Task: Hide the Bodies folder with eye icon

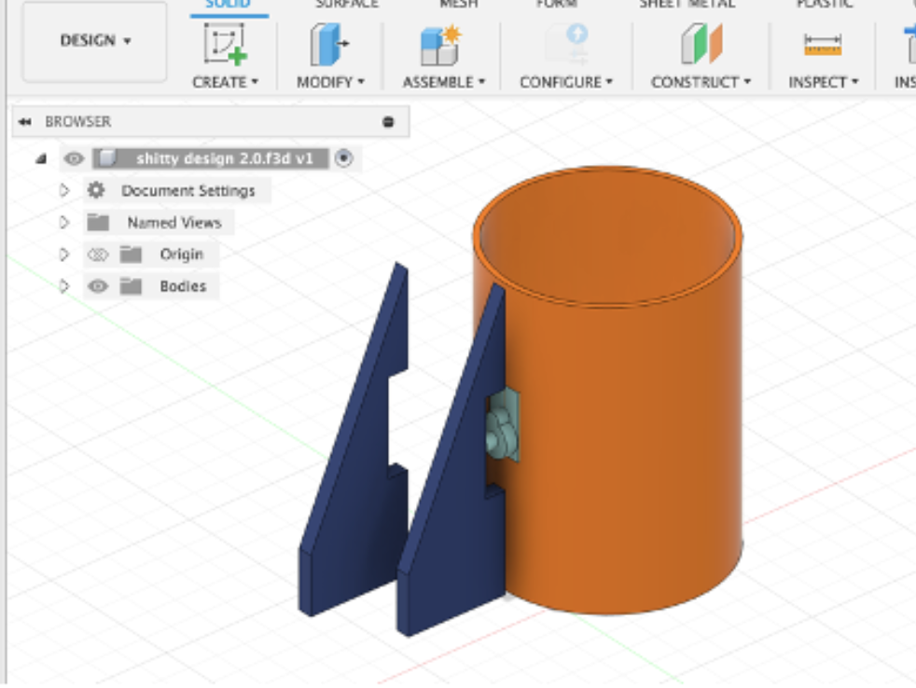Action: point(98,286)
